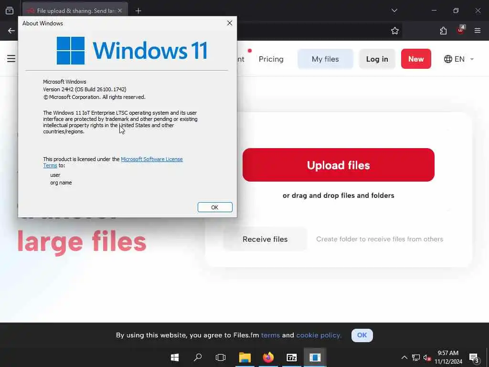Accept cookies with the OK button
Screen dimensions: 489x367
362,335
